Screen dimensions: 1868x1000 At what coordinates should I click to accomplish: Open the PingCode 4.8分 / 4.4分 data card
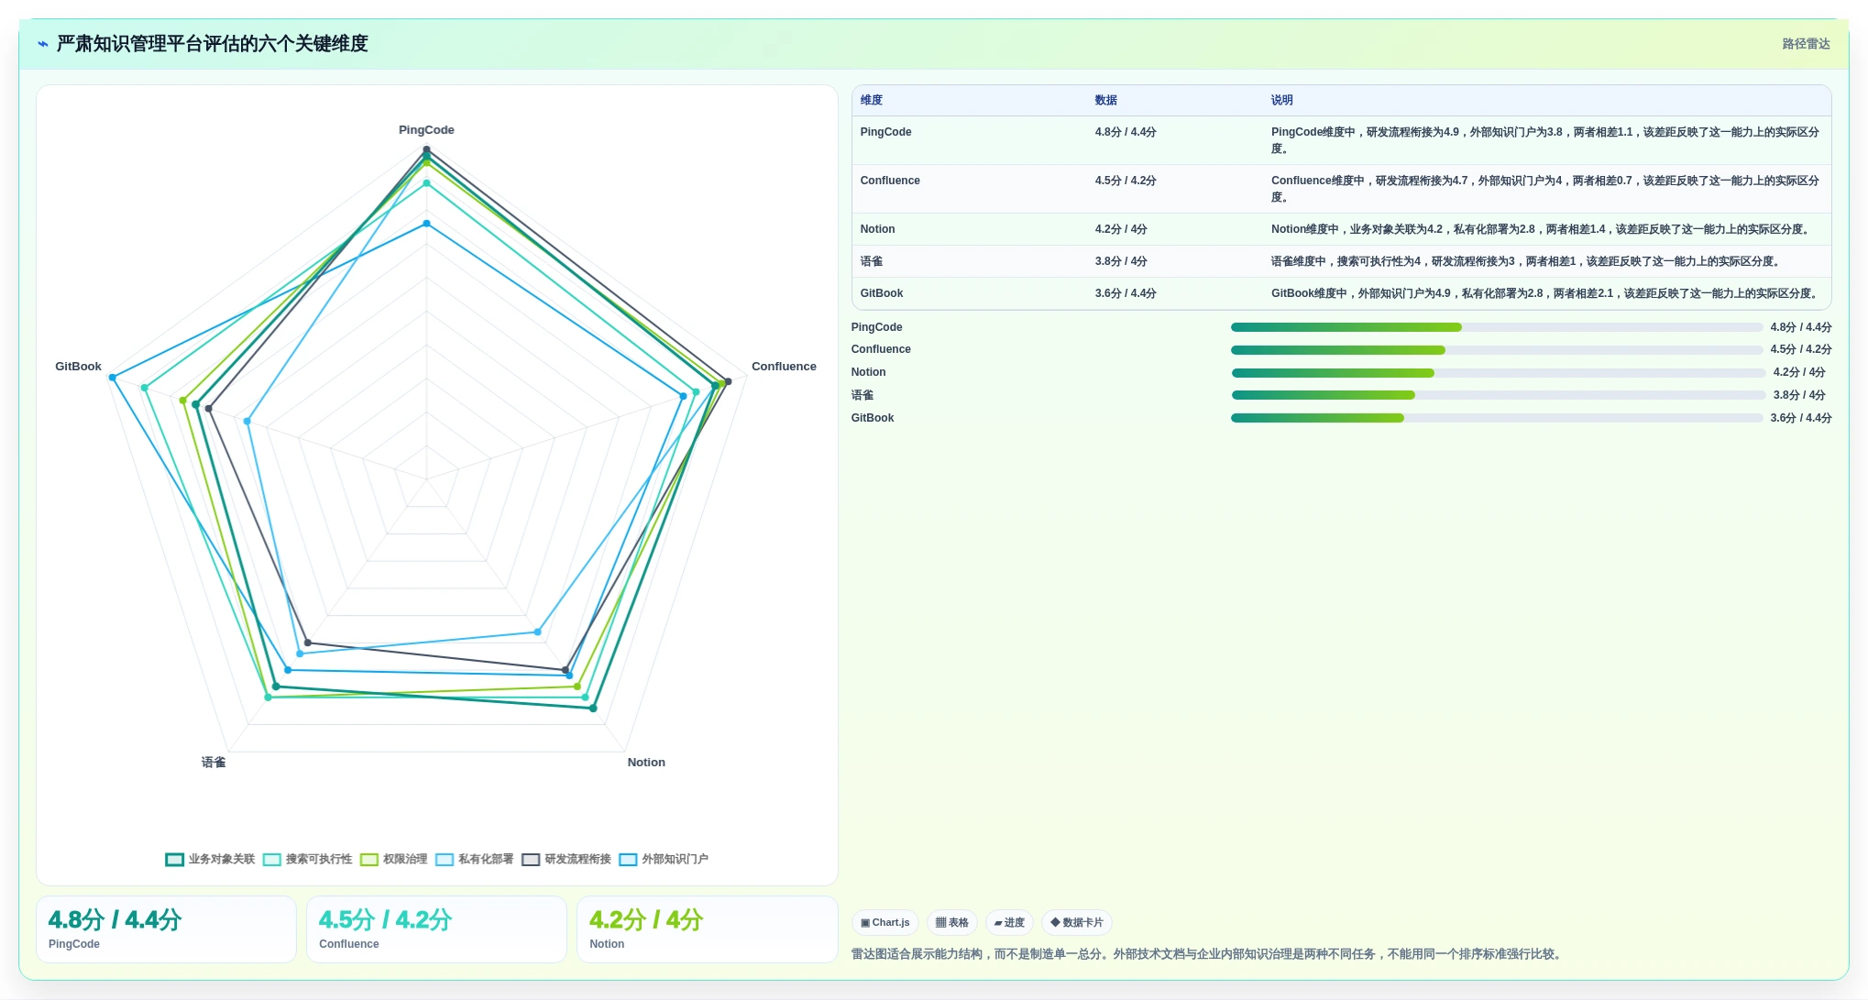166,929
